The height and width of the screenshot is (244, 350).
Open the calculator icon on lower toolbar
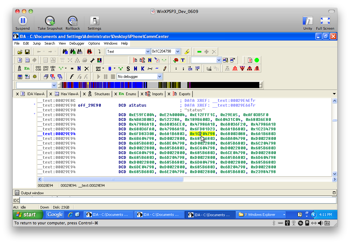(19, 77)
